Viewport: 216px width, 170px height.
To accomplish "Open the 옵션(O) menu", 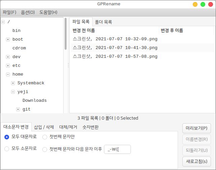I will 28,12.
